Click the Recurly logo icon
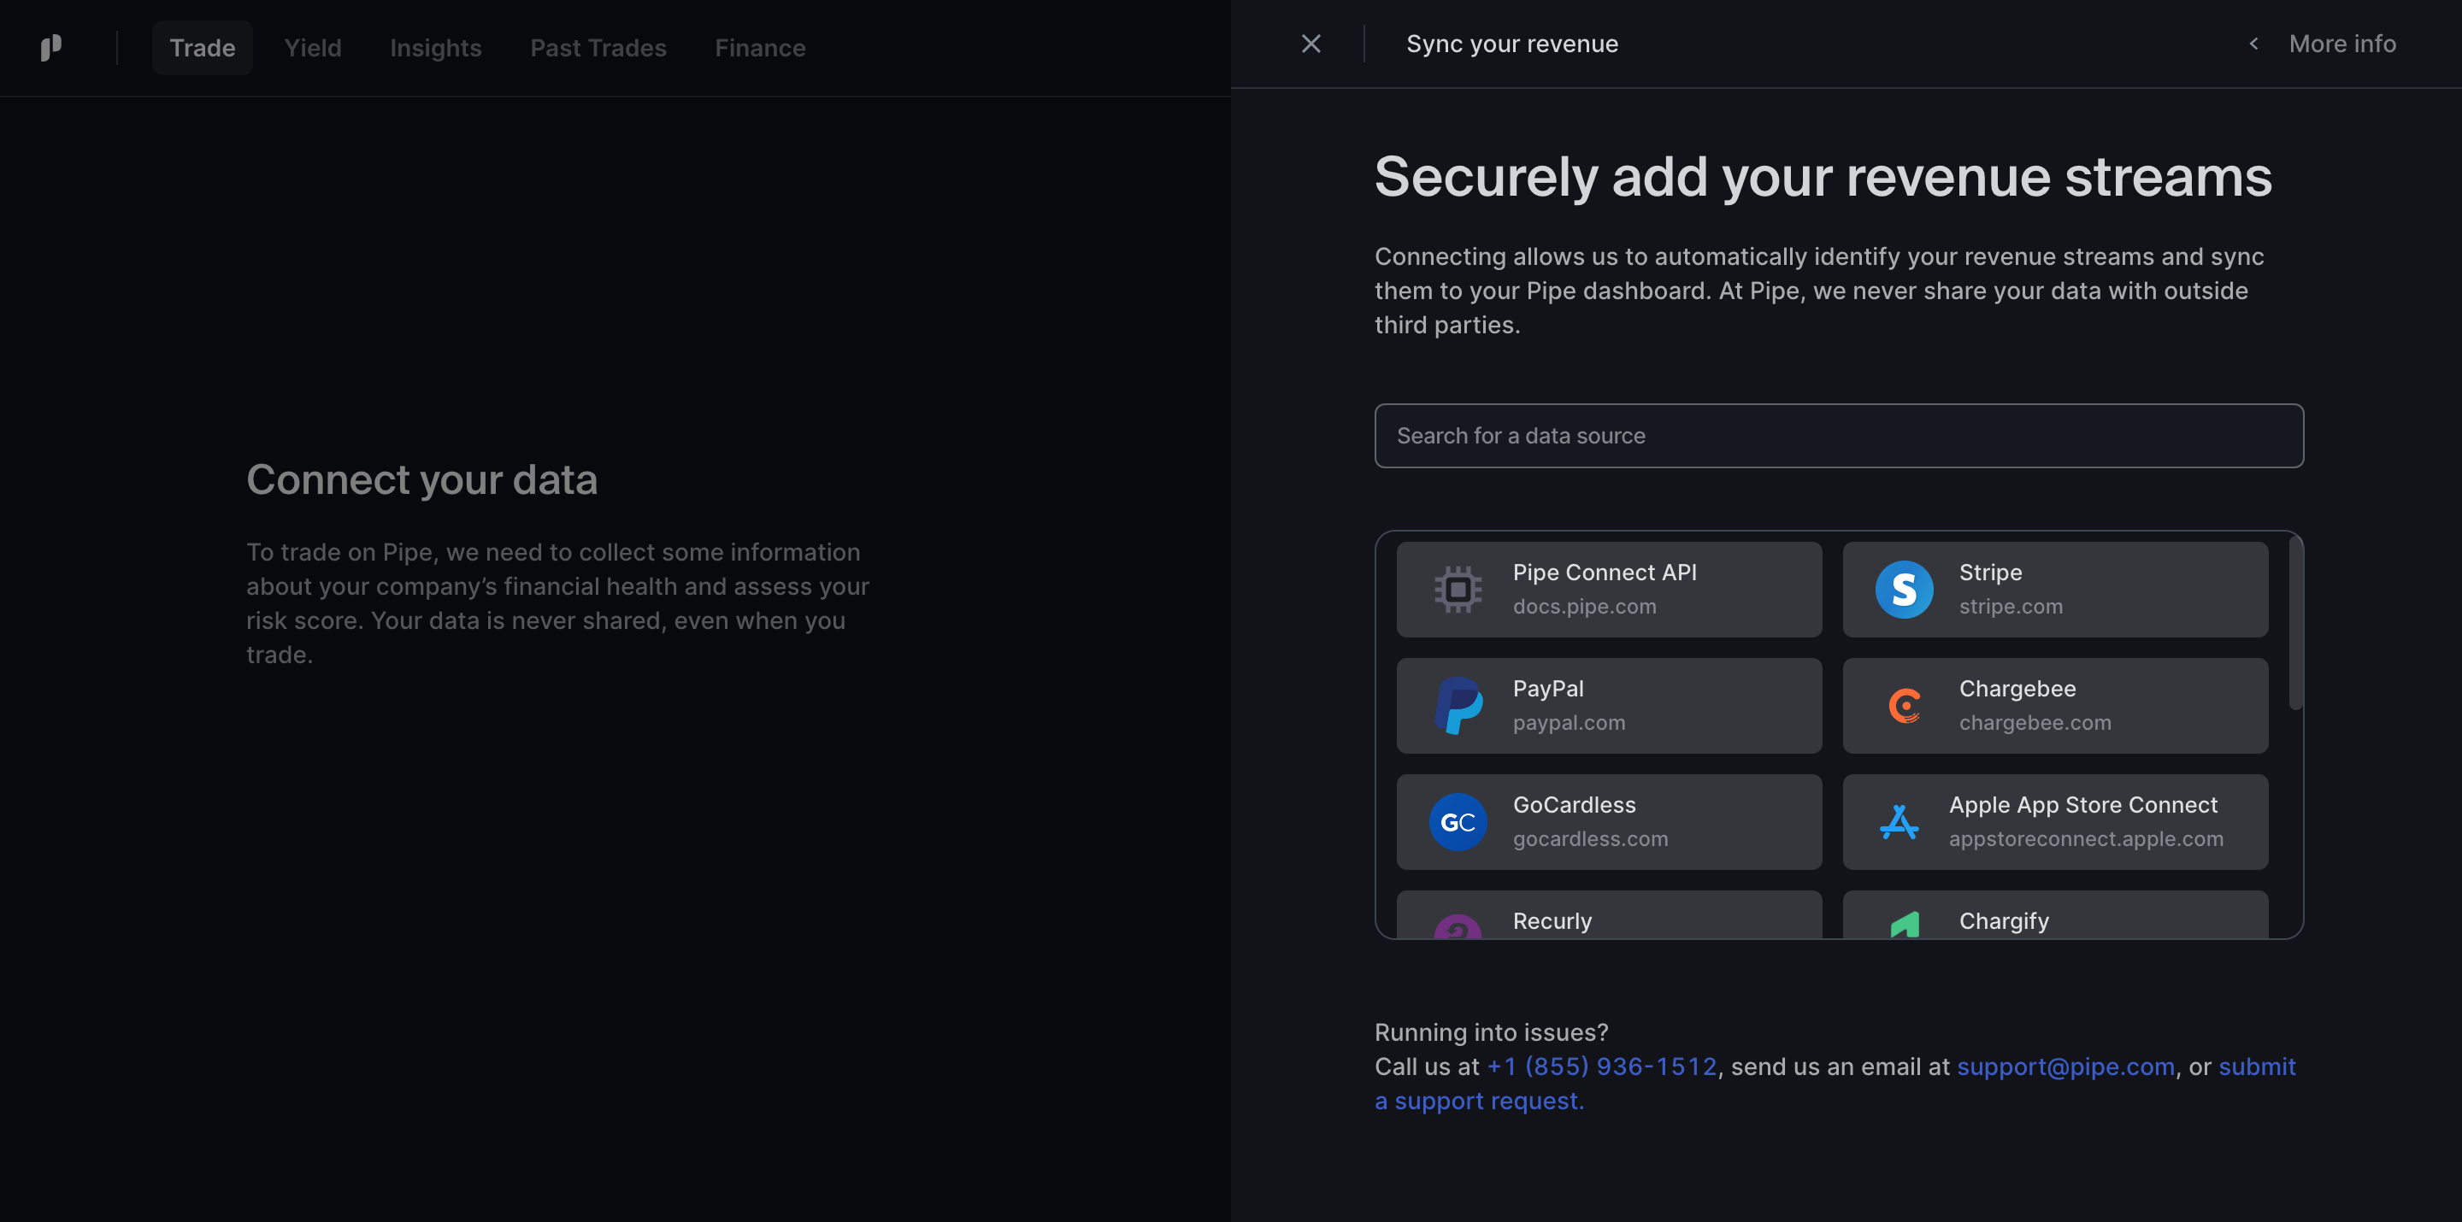The image size is (2462, 1222). pos(1458,925)
